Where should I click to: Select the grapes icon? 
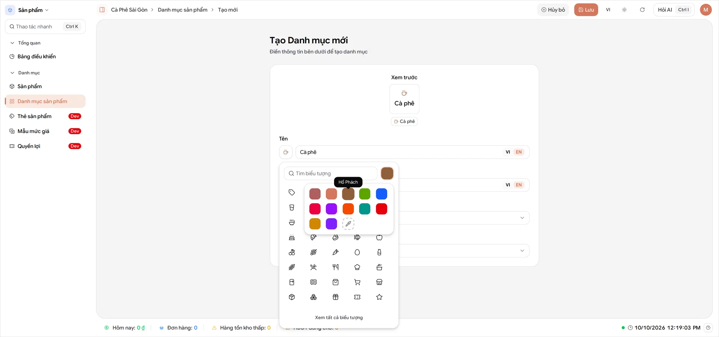pos(313,252)
